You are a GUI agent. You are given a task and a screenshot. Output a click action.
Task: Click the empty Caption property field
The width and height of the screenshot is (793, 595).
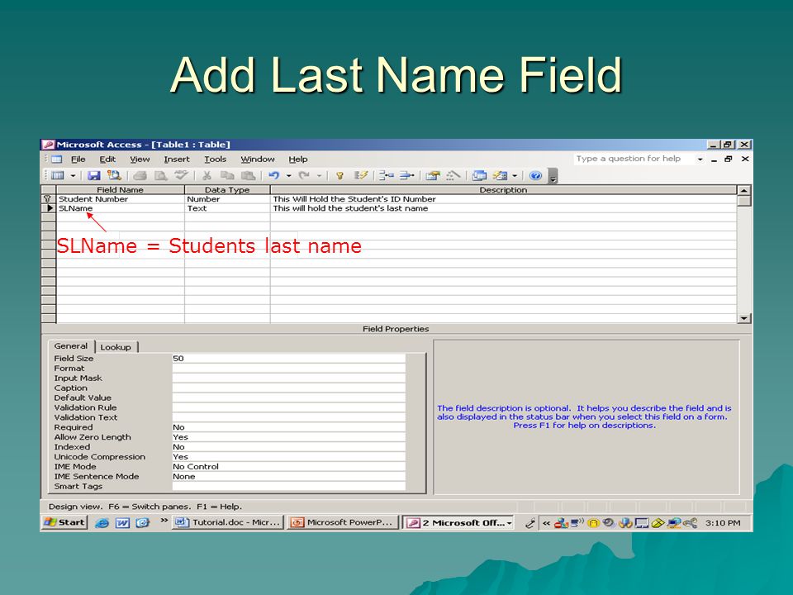[x=289, y=388]
